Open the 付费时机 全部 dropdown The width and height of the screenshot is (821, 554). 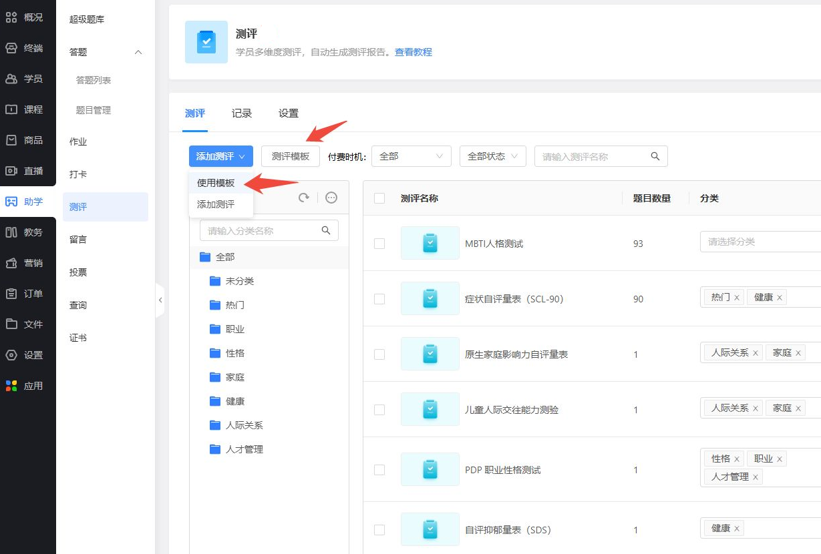pyautogui.click(x=411, y=156)
